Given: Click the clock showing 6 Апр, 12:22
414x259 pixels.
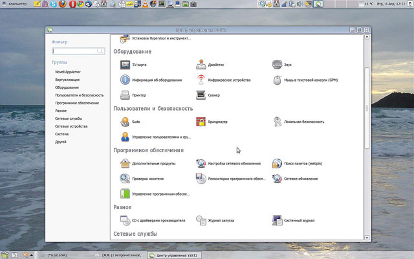Looking at the screenshot, I should coord(391,4).
